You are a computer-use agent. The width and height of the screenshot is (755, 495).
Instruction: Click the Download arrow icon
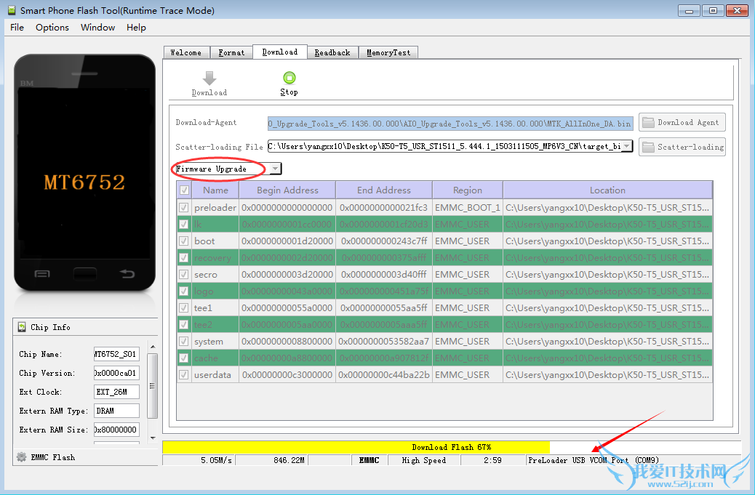209,78
